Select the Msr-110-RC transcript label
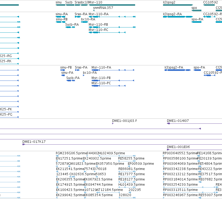The width and height of the screenshot is (222, 199). 98,30
